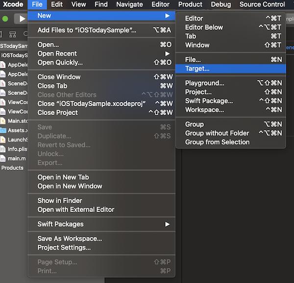Expand the New submenu
This screenshot has height=283, width=294.
101,16
